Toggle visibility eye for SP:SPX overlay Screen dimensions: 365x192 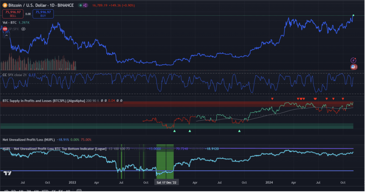(23, 29)
